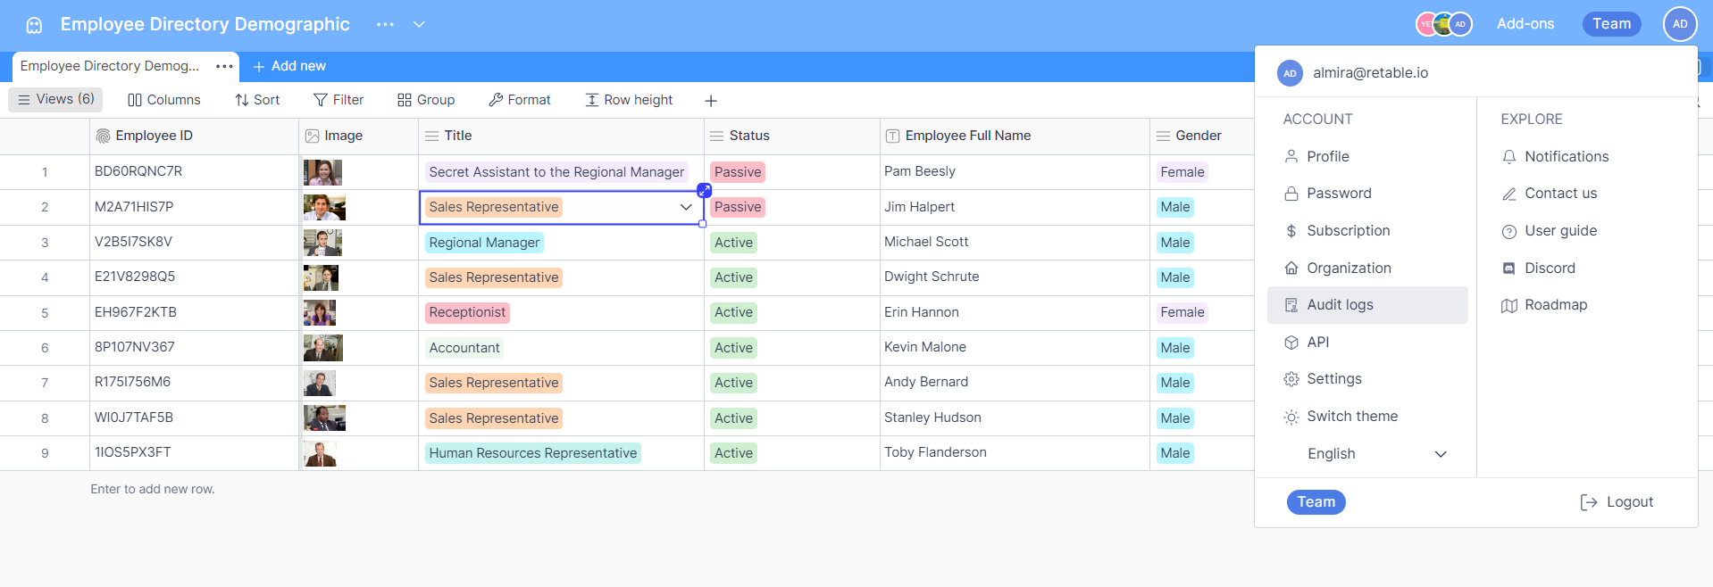Open the Roadmap map option
This screenshot has width=1713, height=587.
[x=1555, y=305]
